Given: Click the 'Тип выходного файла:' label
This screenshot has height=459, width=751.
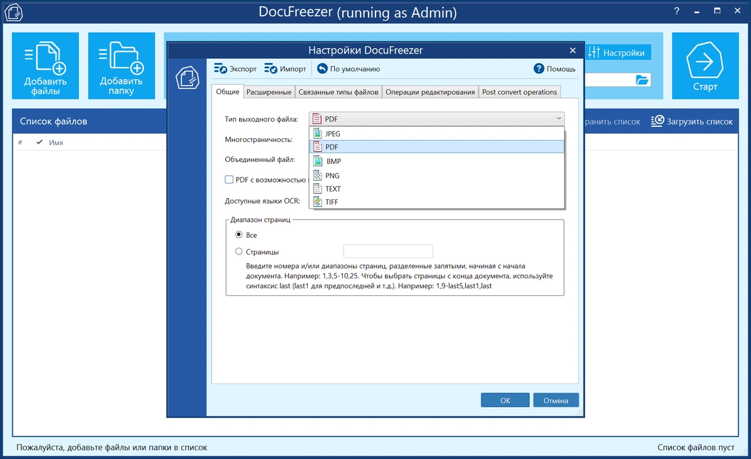Looking at the screenshot, I should 261,119.
